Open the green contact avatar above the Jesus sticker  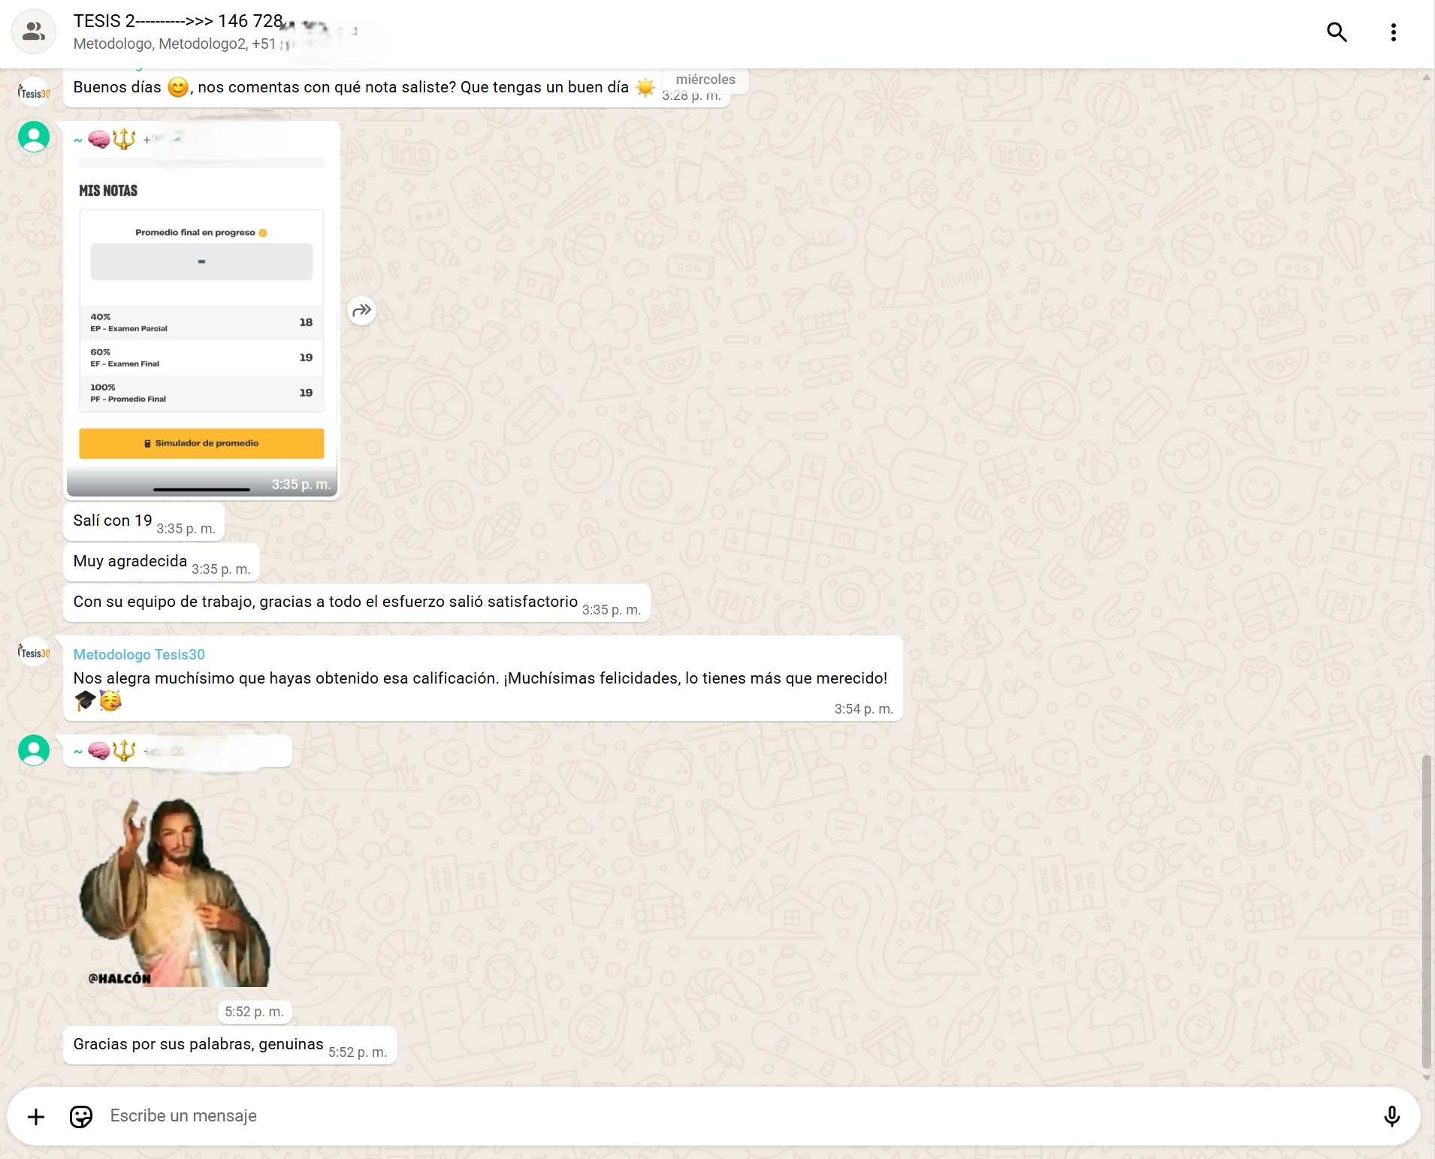click(34, 750)
